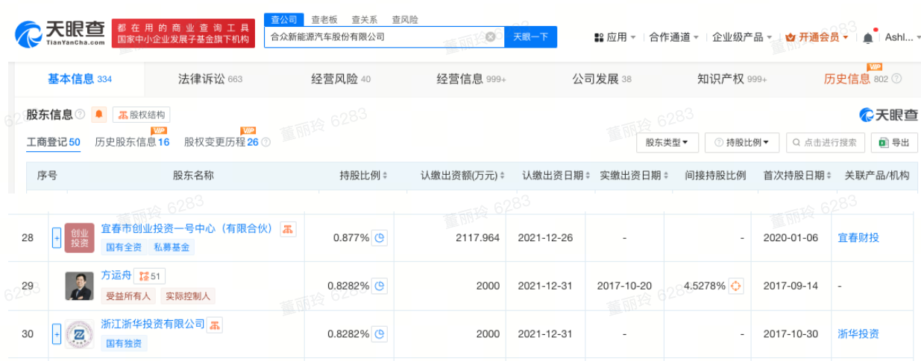Switch to the 法律诉讼 tab
Image resolution: width=921 pixels, height=361 pixels.
(210, 79)
